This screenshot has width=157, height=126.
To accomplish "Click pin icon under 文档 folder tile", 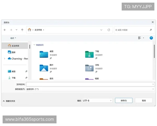I will [x=96, y=72].
